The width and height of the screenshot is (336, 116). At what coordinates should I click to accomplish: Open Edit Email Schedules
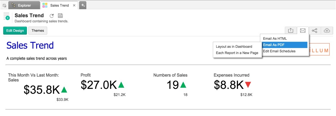click(279, 51)
